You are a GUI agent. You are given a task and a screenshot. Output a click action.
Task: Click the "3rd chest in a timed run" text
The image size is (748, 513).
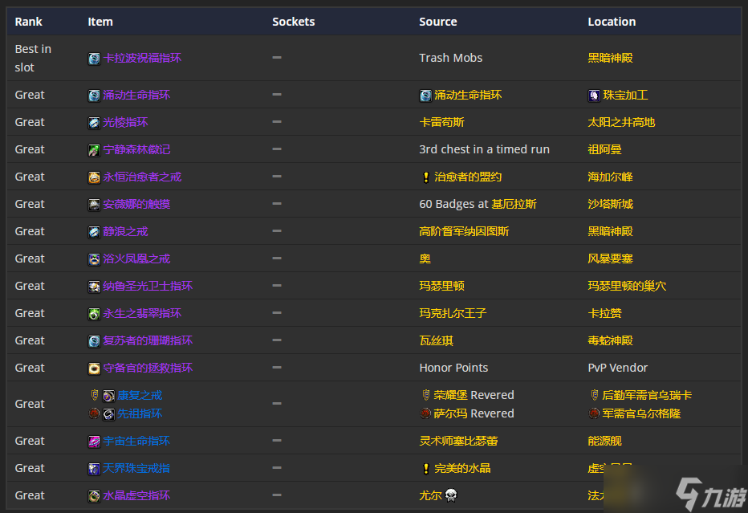point(484,150)
